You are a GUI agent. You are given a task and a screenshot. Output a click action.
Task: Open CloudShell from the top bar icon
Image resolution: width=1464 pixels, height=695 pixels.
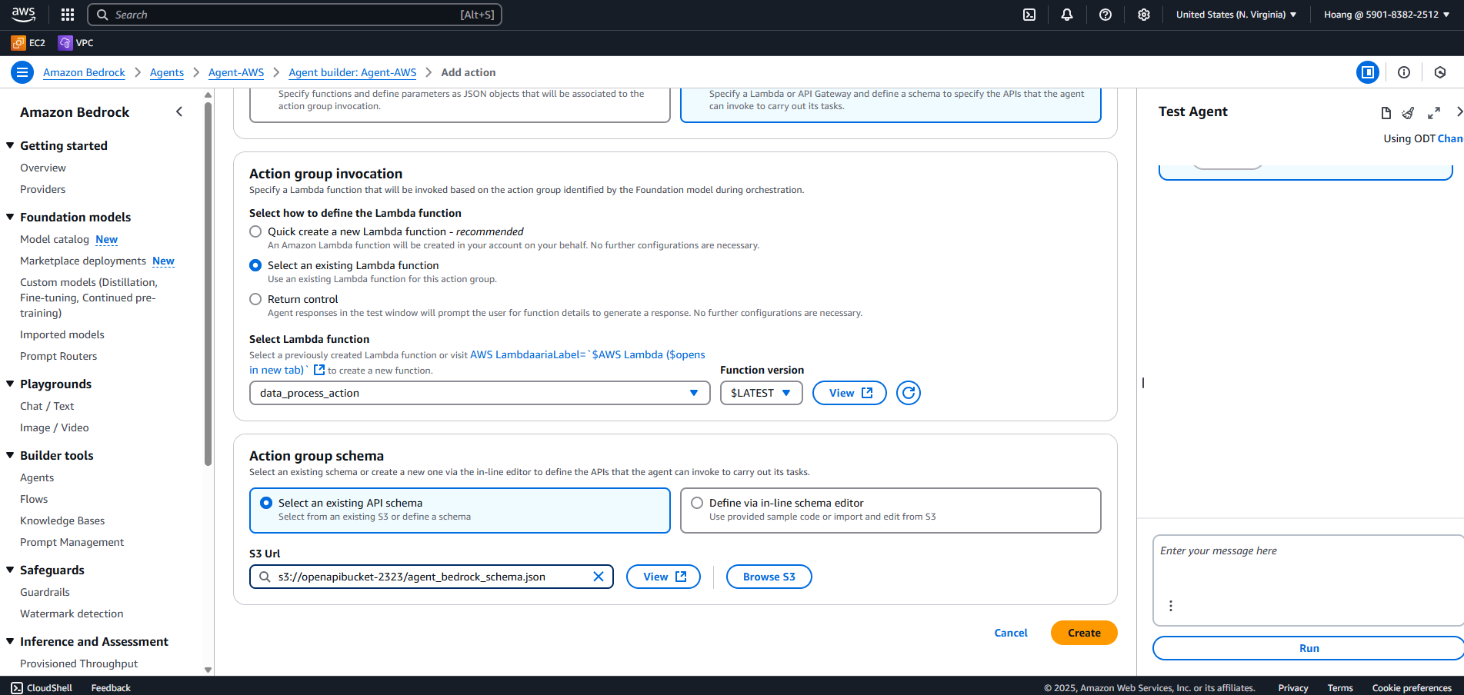[x=1029, y=15]
